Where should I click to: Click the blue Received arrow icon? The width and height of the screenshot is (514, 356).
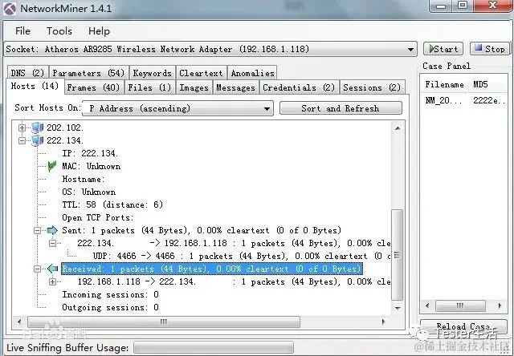pos(52,269)
